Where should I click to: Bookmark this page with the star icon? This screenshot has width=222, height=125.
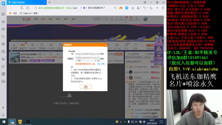36,8
